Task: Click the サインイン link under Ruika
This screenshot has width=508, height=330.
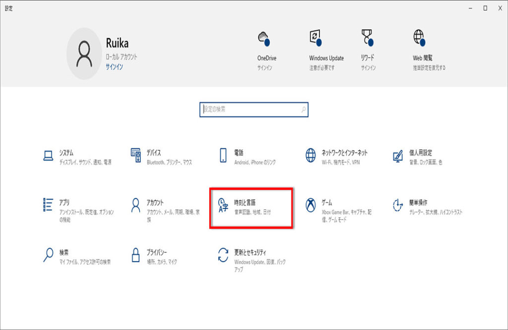Action: coord(114,66)
